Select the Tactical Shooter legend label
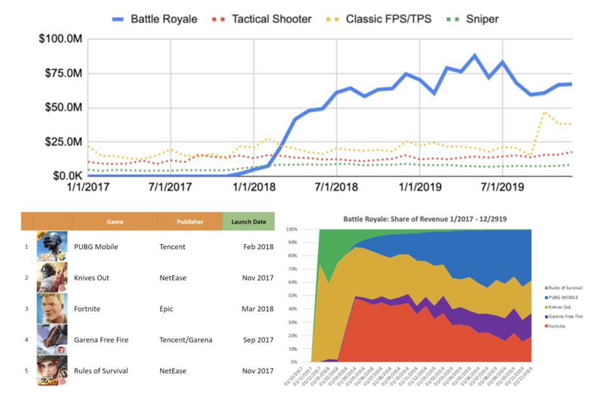This screenshot has width=607, height=394. pyautogui.click(x=271, y=19)
